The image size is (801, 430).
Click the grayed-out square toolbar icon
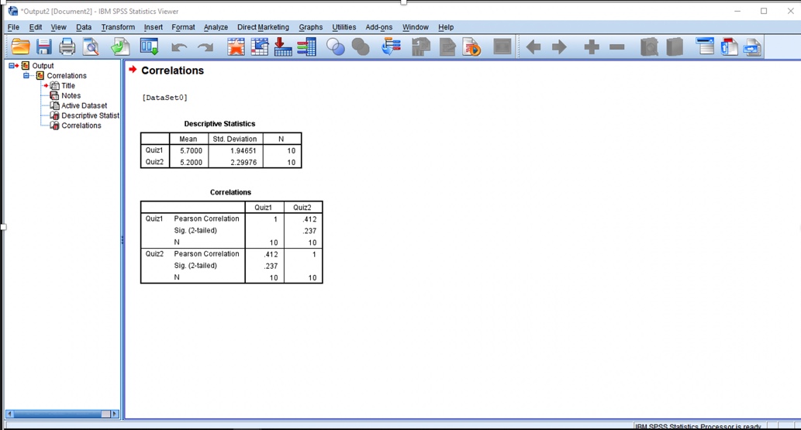coord(502,47)
